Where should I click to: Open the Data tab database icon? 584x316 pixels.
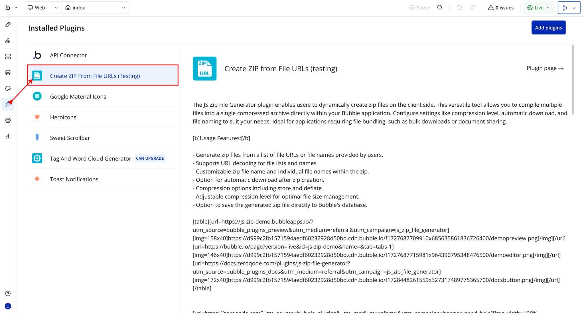pyautogui.click(x=8, y=72)
